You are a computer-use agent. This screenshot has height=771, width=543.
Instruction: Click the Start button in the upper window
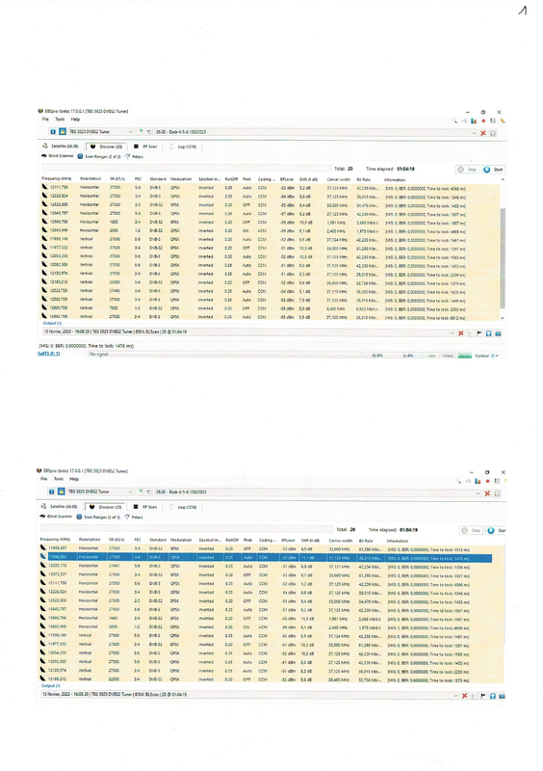tap(493, 170)
